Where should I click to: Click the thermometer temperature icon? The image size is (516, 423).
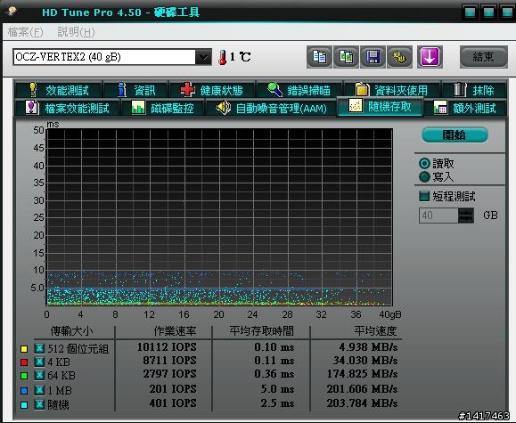[223, 57]
